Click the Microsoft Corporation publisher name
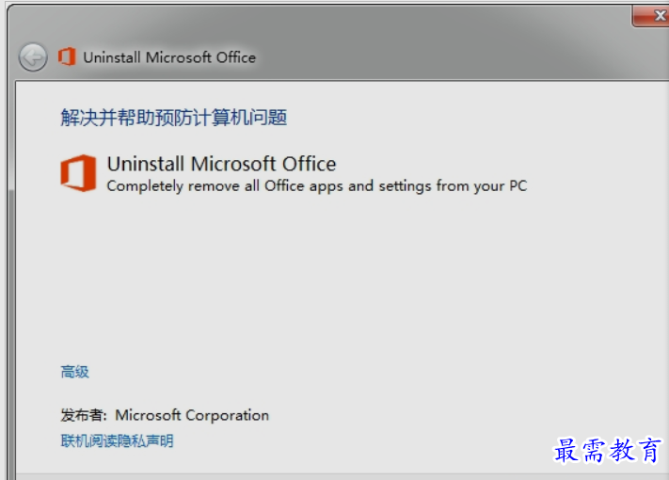669x480 pixels. [x=192, y=415]
